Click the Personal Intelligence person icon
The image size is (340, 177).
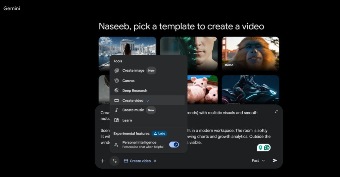[117, 145]
